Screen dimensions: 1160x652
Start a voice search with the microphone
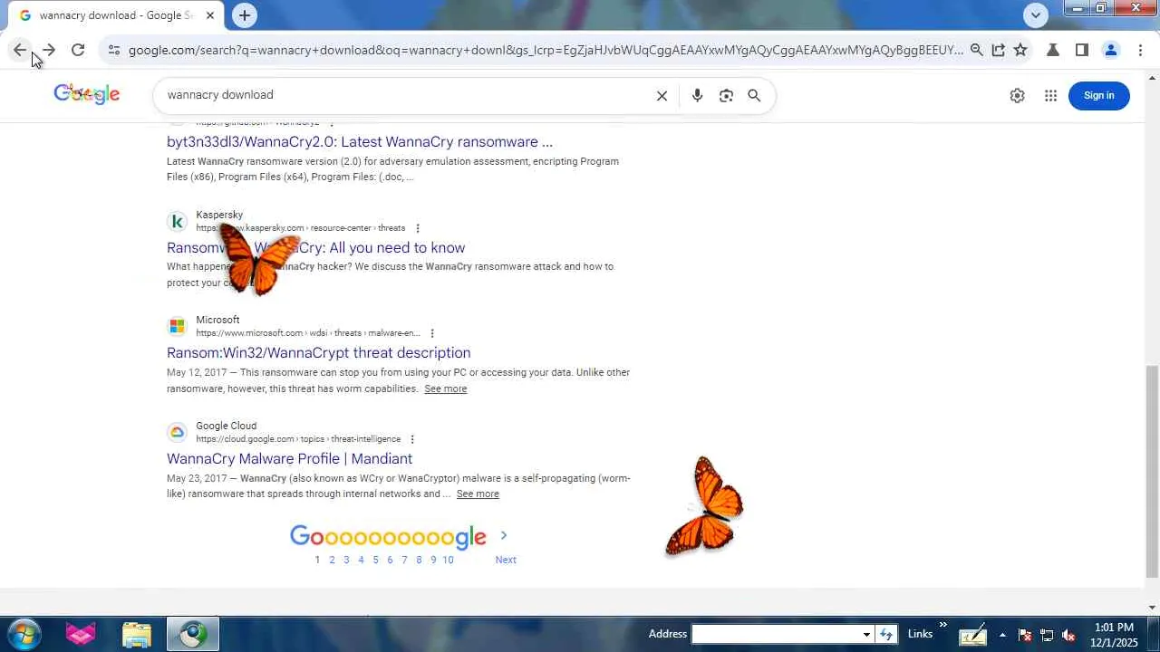tap(697, 95)
